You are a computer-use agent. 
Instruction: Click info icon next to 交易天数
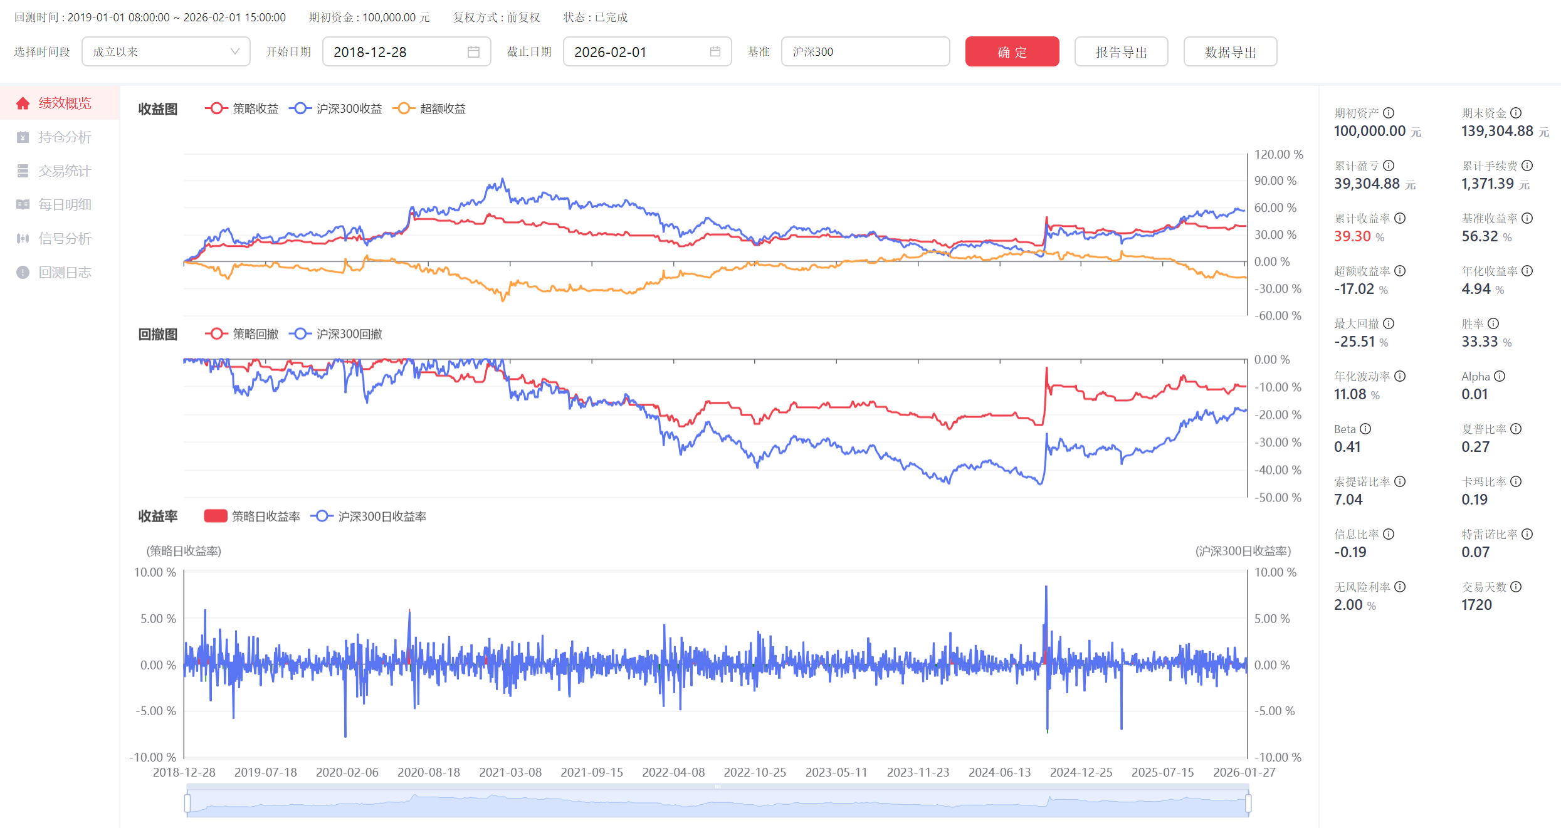[x=1516, y=587]
